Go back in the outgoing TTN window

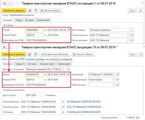click(5, 3)
